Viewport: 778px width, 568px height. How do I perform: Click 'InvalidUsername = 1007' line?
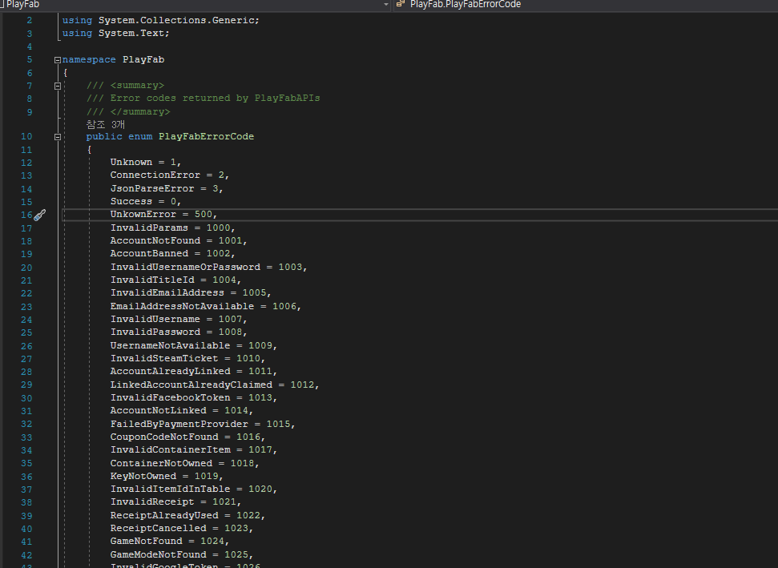click(x=179, y=319)
